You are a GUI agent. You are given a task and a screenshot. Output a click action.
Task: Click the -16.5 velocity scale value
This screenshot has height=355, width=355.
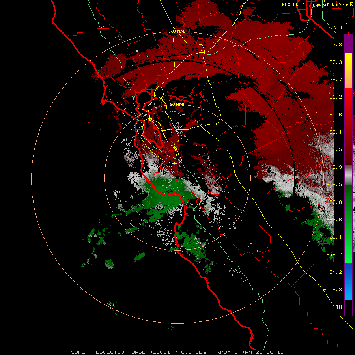(334, 185)
